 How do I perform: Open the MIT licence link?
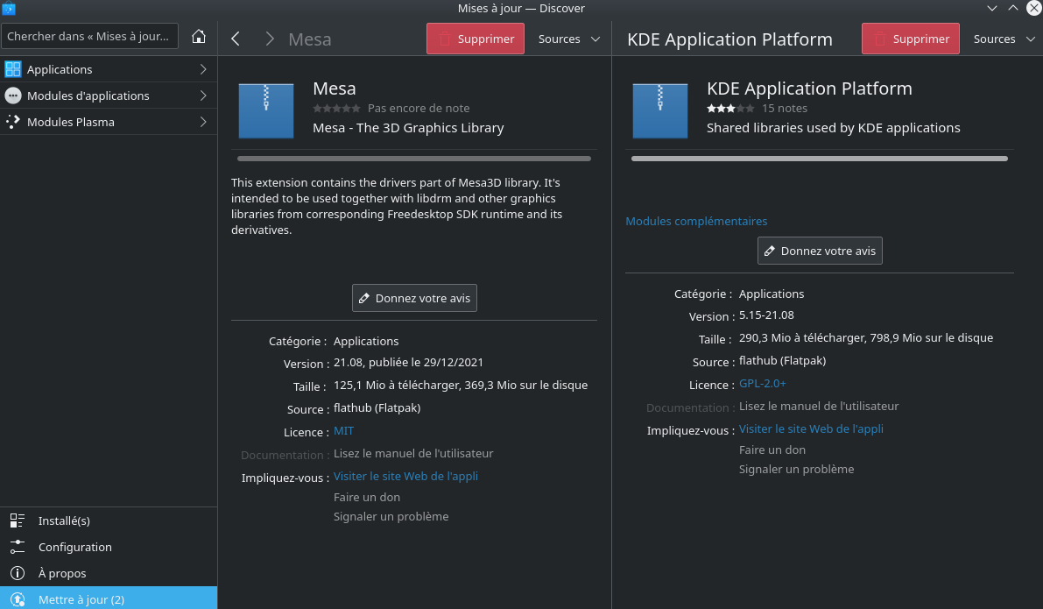click(343, 431)
